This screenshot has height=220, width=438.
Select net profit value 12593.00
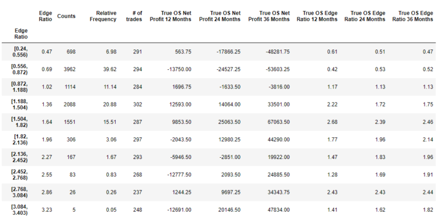point(180,104)
